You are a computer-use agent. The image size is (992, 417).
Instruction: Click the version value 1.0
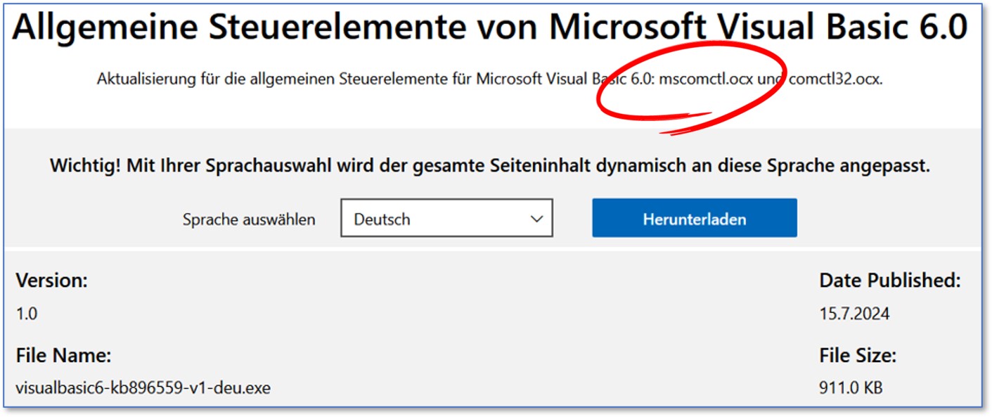tap(27, 314)
